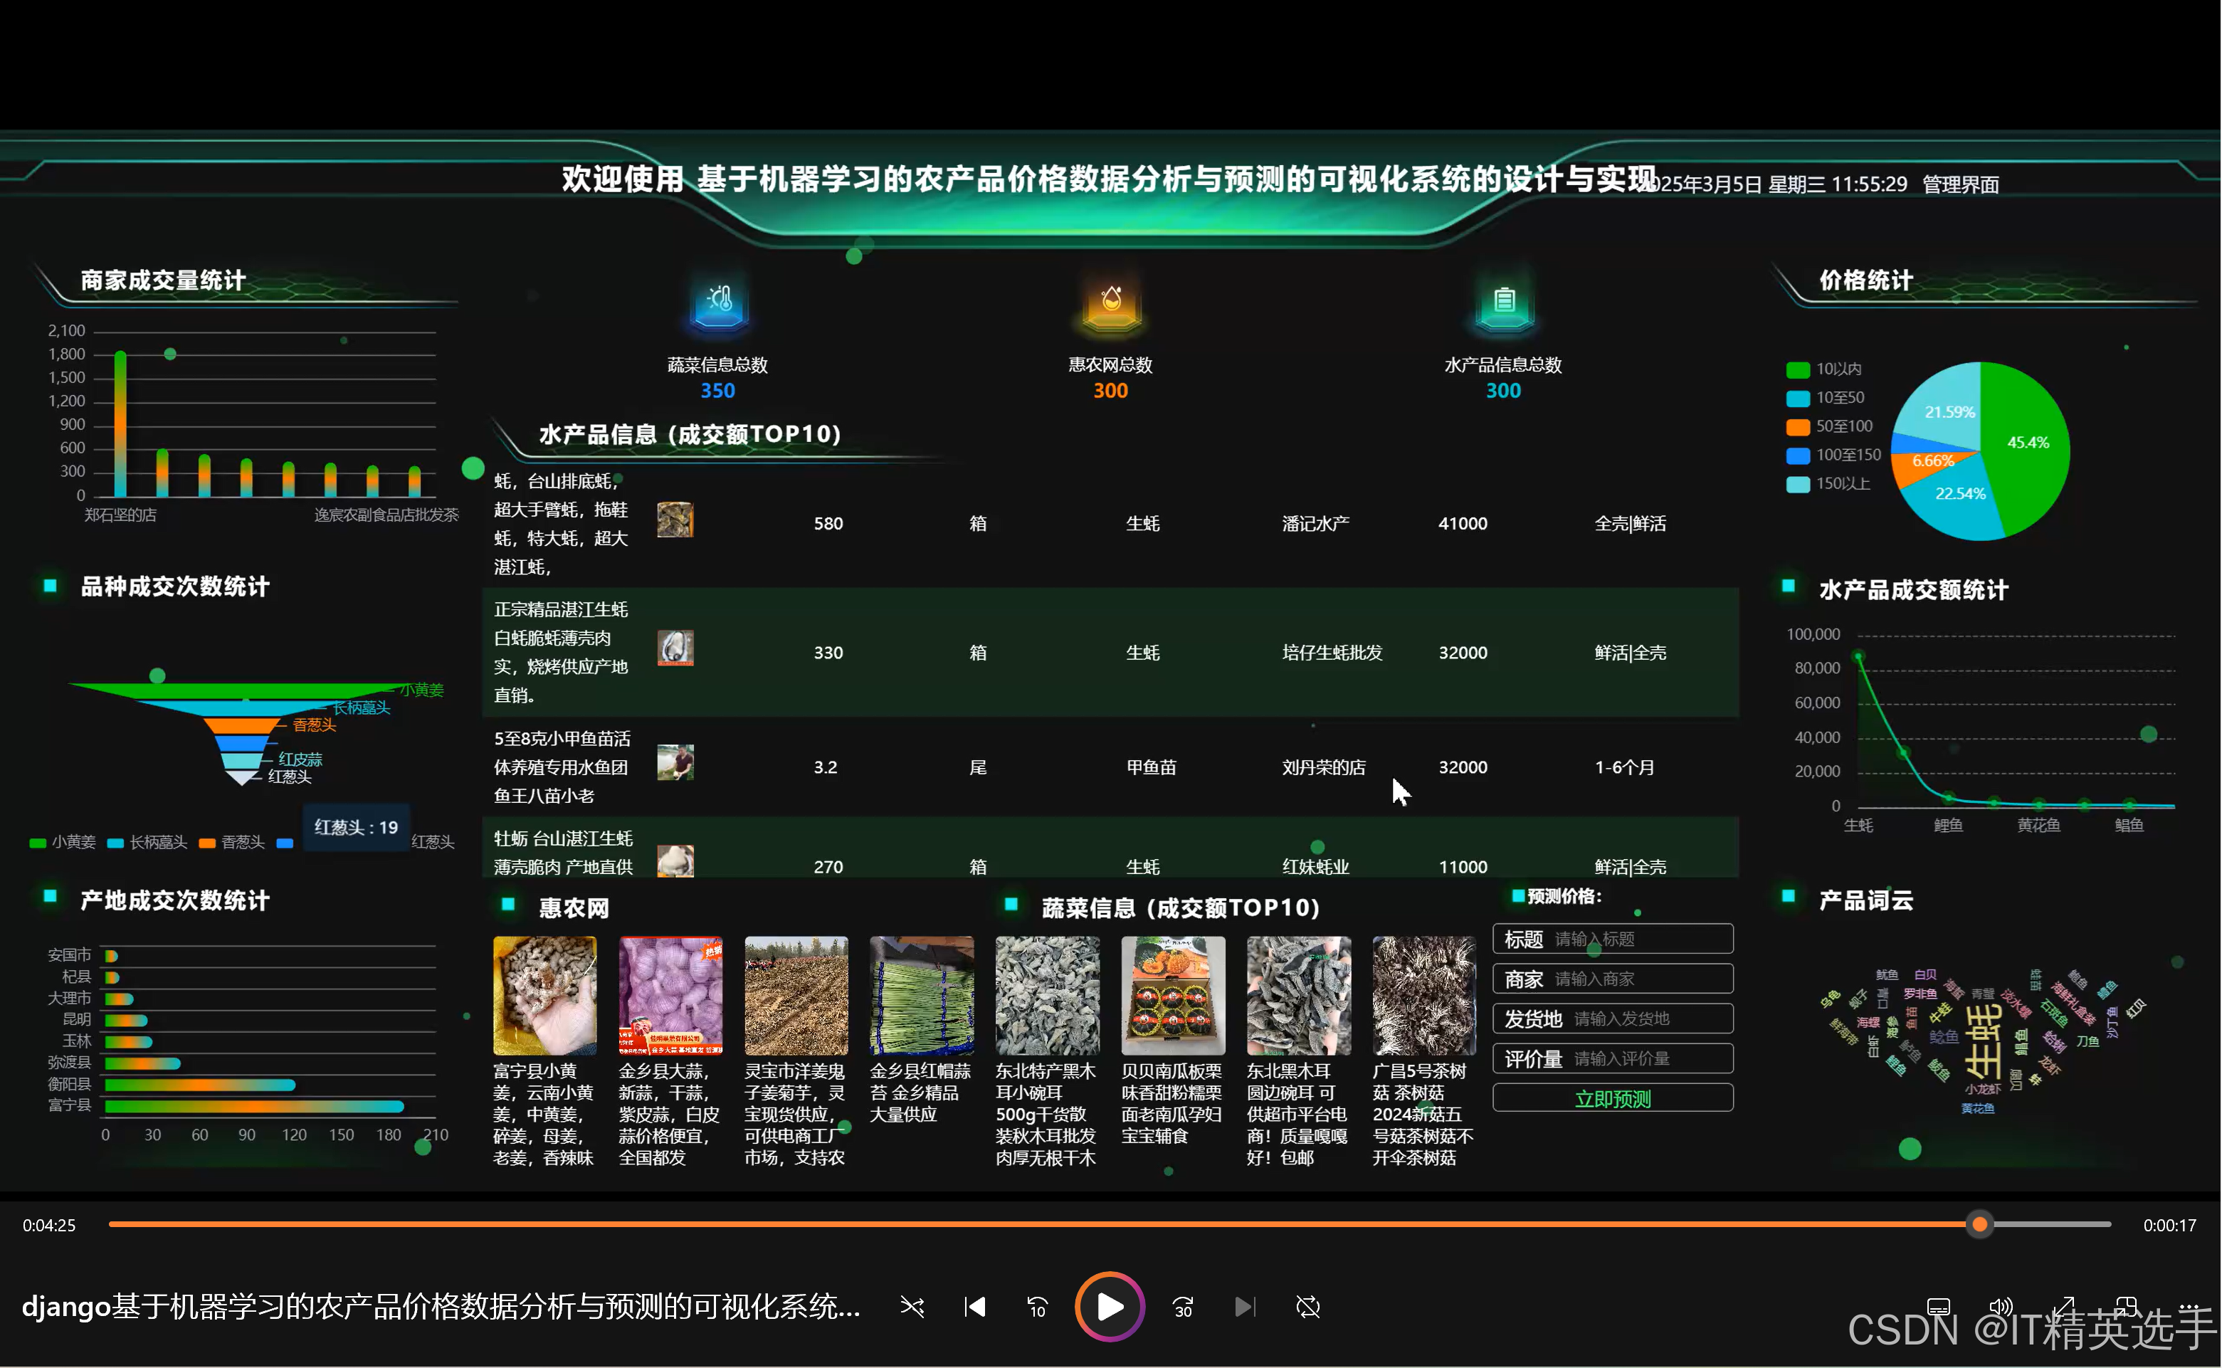Image resolution: width=2222 pixels, height=1368 pixels.
Task: Open the 东北特产黑木耳 product image
Action: pyautogui.click(x=1048, y=995)
